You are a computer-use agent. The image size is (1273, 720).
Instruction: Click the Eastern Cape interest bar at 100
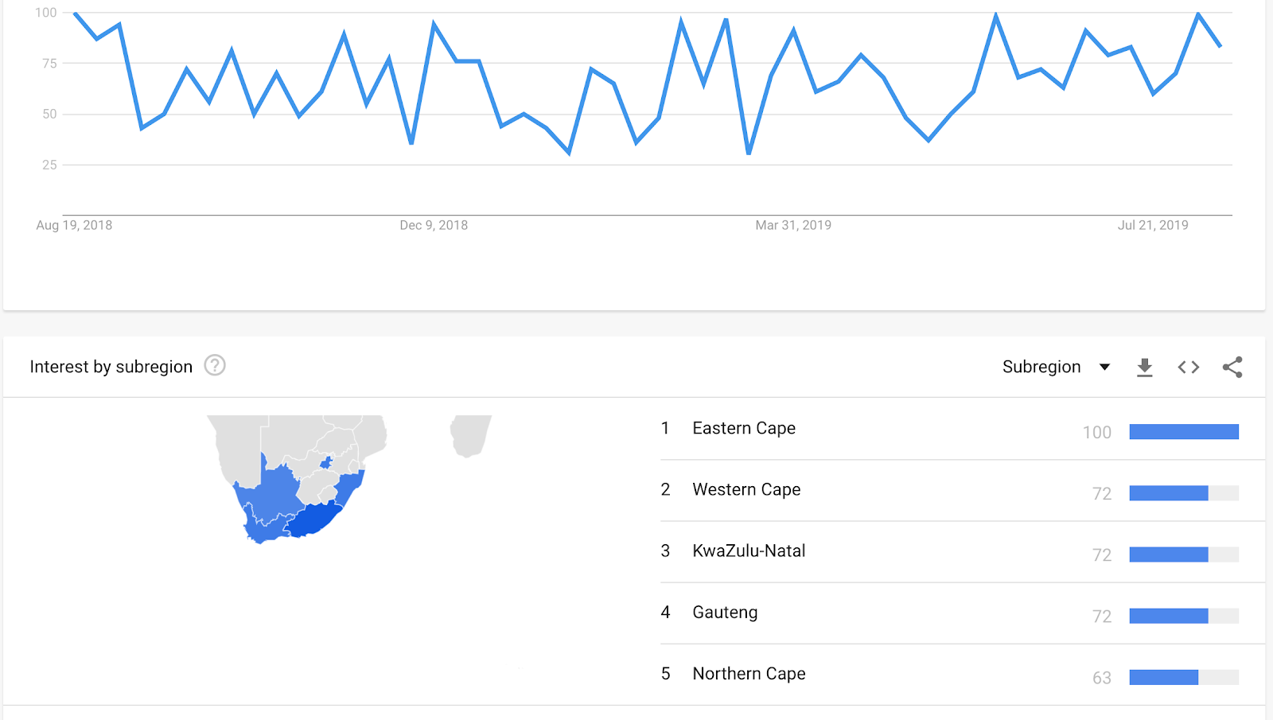point(1184,431)
